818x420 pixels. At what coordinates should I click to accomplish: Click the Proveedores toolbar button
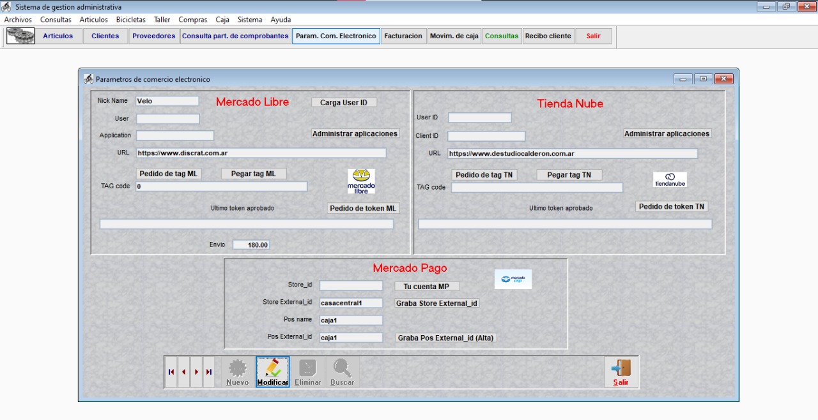[154, 36]
